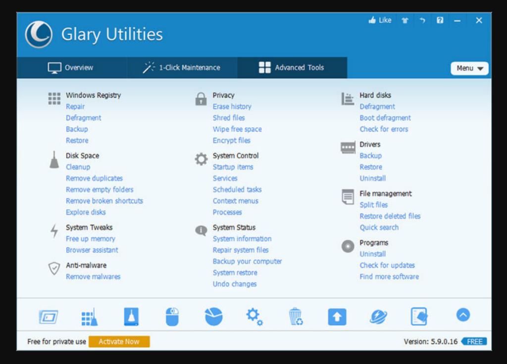
Task: Open the registry cleaner tool from the bottom toolbar
Action: tap(89, 317)
